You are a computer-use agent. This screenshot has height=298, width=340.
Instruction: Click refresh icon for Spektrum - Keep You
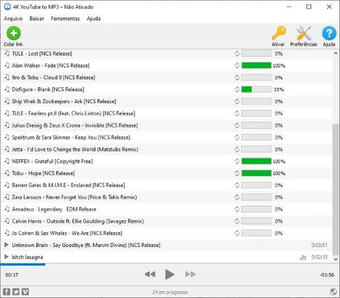pos(237,137)
